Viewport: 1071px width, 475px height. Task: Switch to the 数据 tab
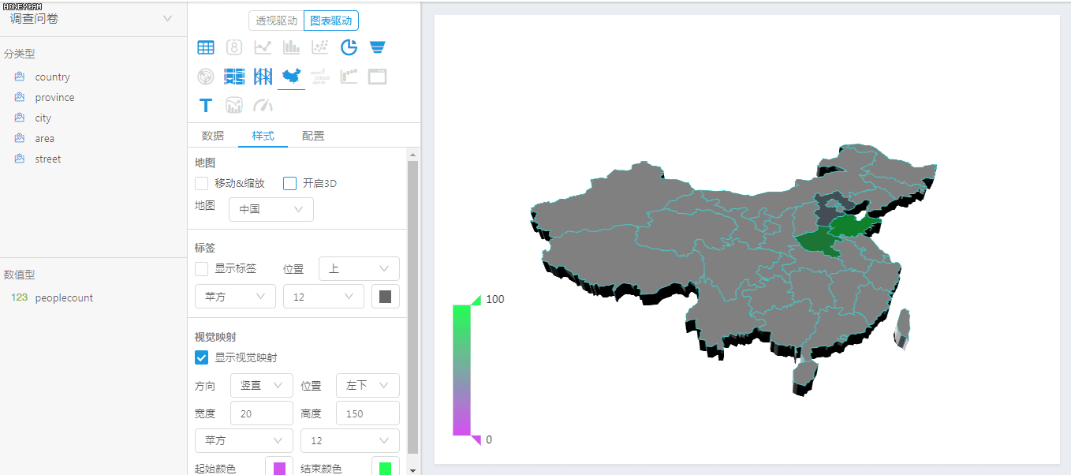[x=212, y=135]
